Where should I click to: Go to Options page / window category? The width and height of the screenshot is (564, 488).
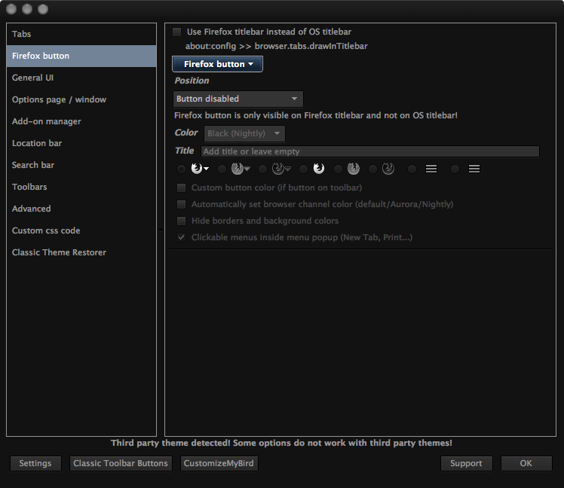click(x=81, y=99)
